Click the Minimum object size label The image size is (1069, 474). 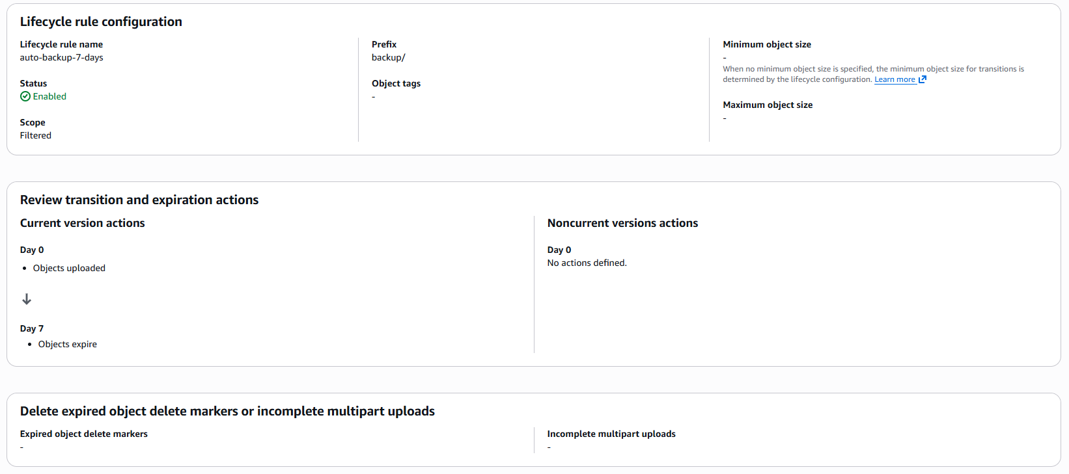[766, 44]
